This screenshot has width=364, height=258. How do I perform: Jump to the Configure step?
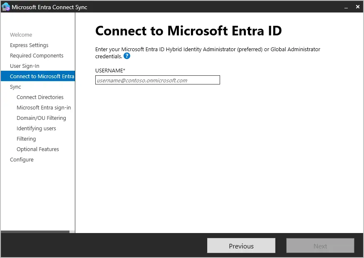(22, 160)
